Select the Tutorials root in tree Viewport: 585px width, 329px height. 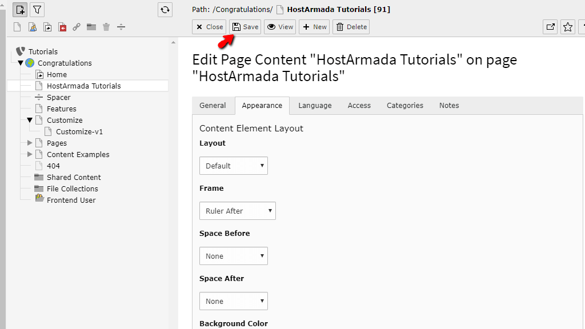click(43, 51)
